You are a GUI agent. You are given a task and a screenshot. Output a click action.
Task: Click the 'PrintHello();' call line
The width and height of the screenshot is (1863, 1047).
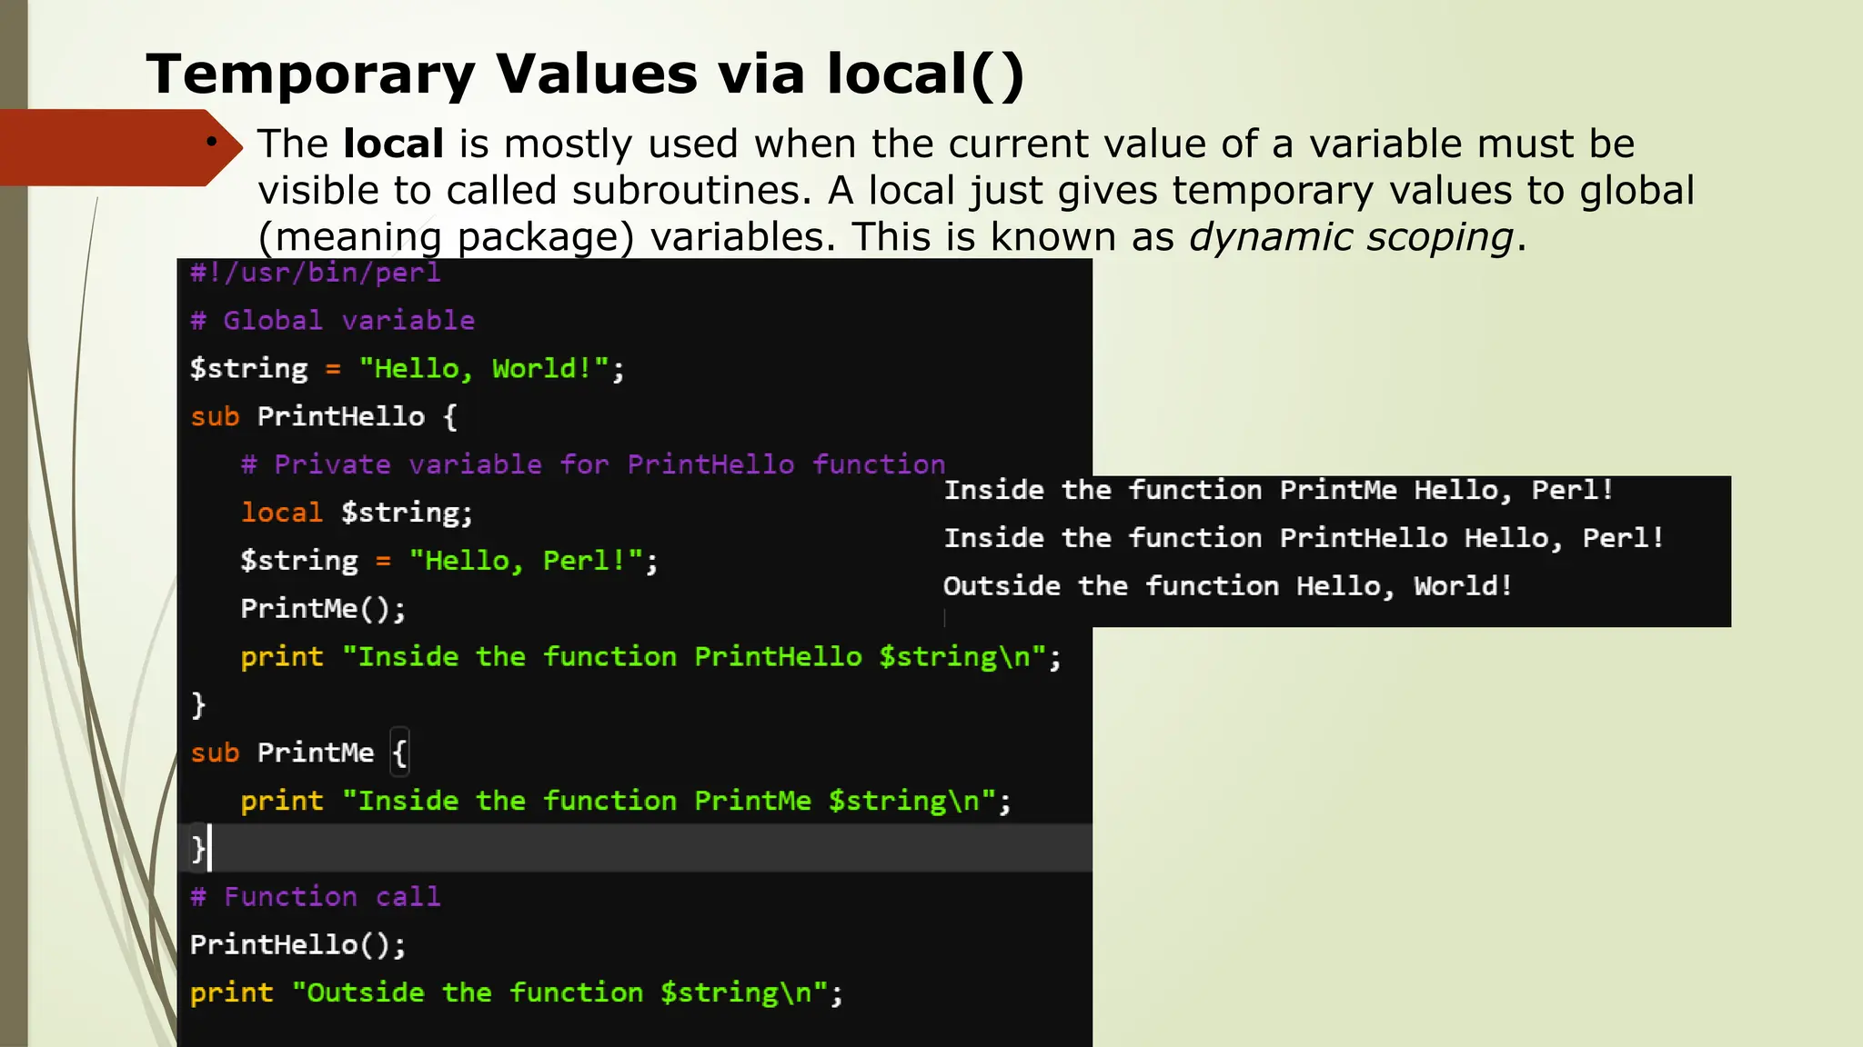pyautogui.click(x=298, y=944)
